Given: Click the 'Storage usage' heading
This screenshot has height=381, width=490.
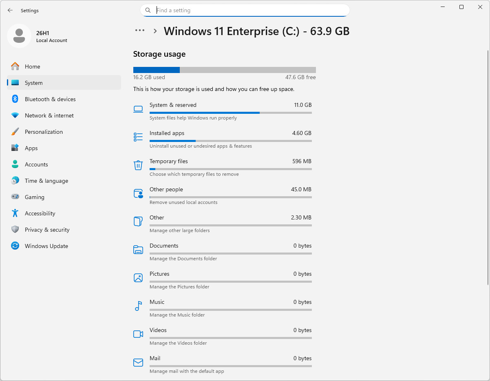Looking at the screenshot, I should tap(159, 54).
